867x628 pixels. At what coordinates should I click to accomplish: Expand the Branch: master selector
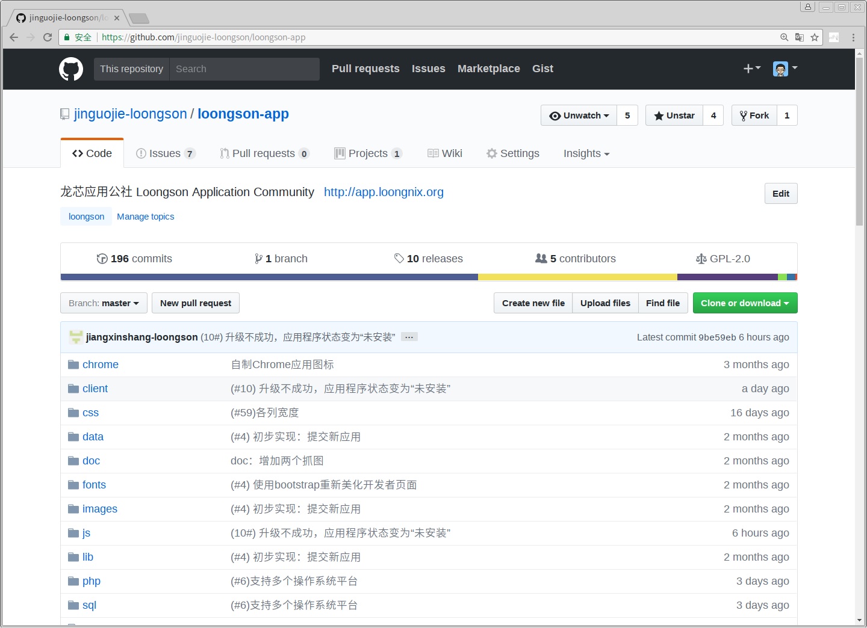(x=104, y=303)
